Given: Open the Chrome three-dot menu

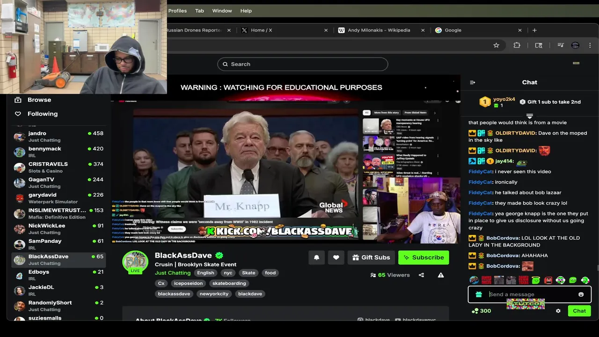Looking at the screenshot, I should 591,45.
